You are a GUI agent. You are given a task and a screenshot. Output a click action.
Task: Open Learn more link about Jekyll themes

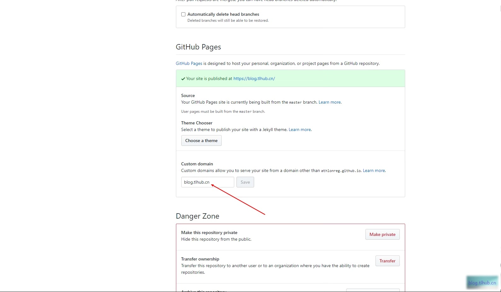pyautogui.click(x=300, y=129)
